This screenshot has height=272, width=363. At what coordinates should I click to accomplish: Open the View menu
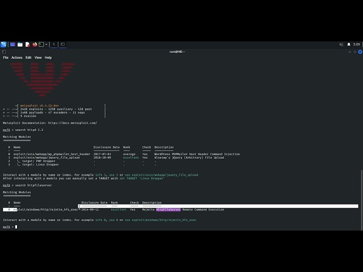tap(38, 58)
